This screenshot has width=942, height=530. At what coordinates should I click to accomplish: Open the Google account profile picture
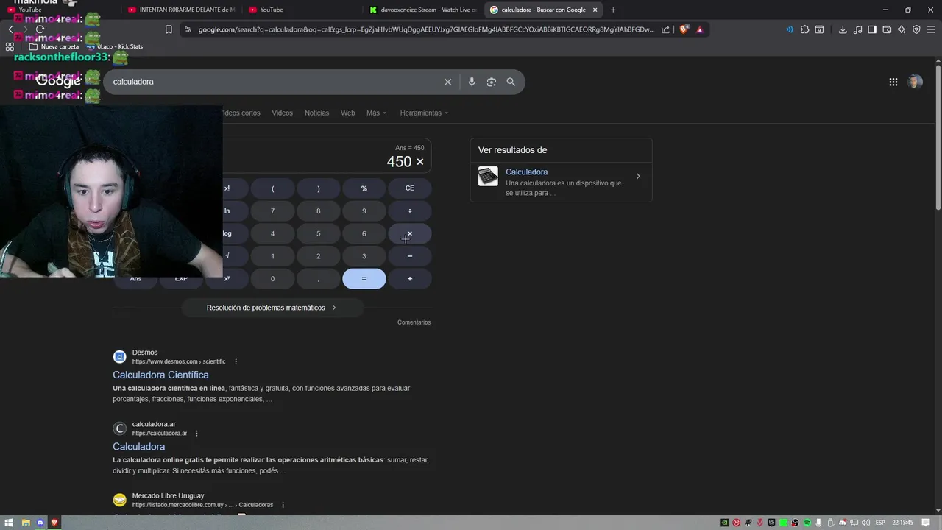click(915, 82)
